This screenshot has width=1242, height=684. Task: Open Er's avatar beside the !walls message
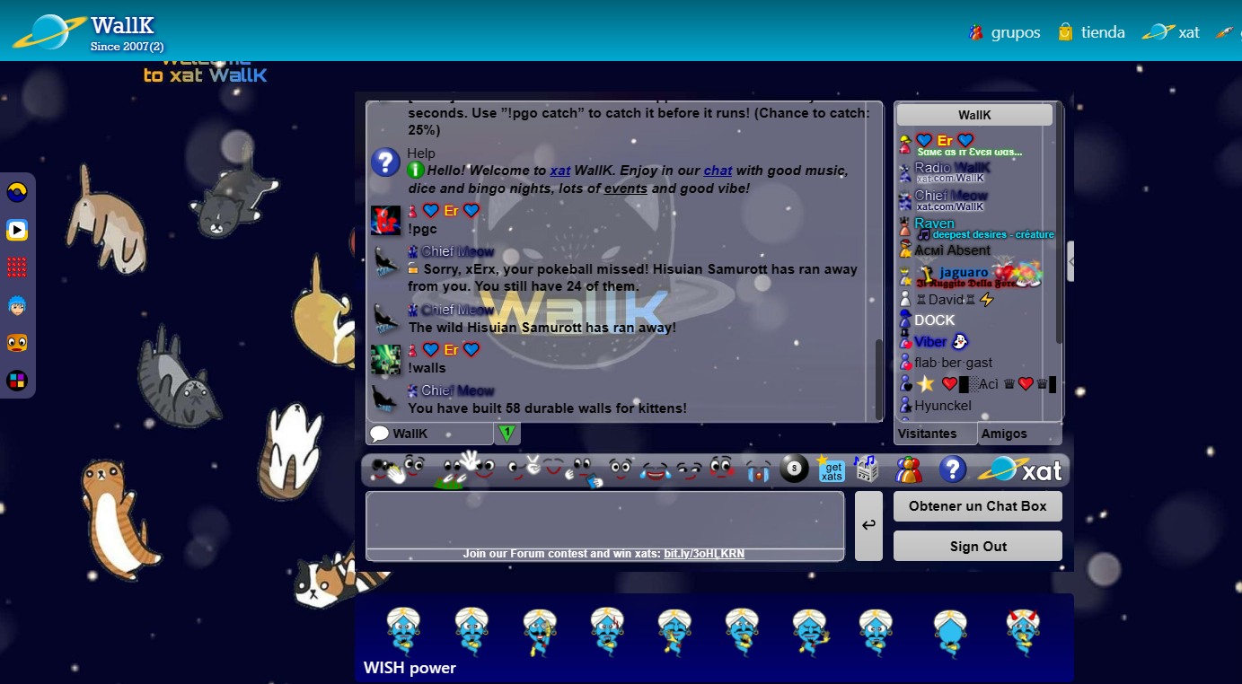pos(385,359)
